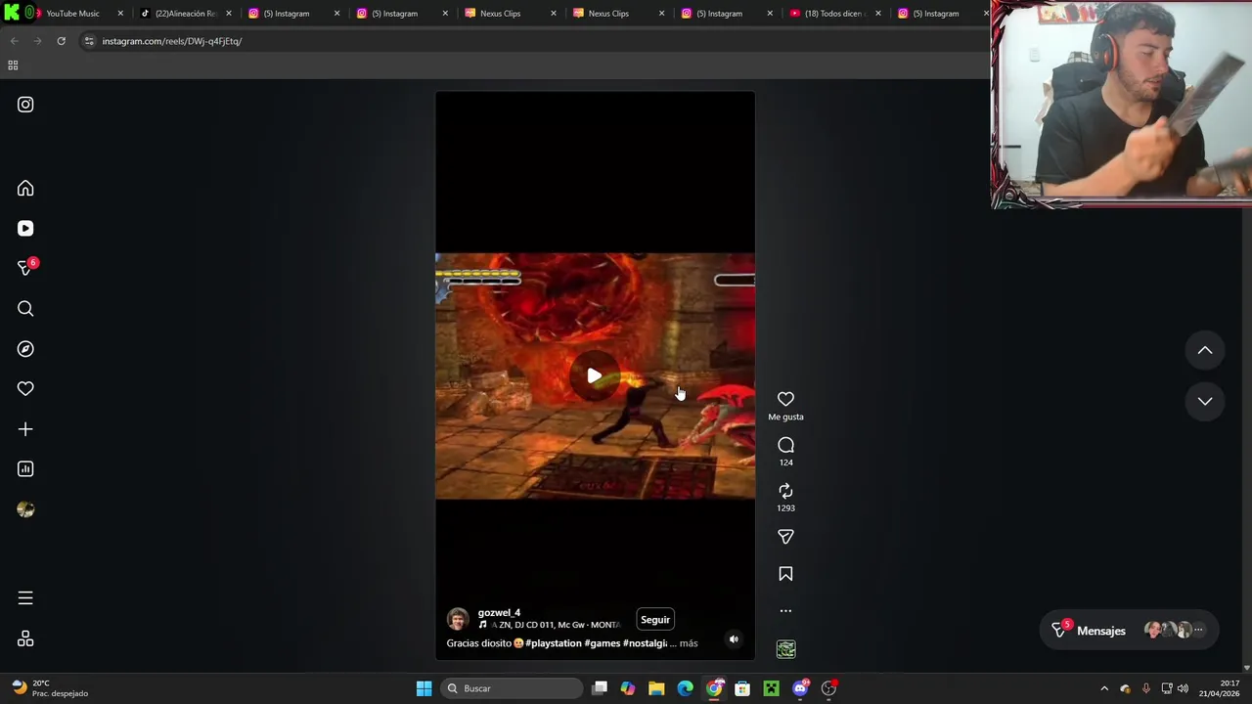Image resolution: width=1252 pixels, height=704 pixels.
Task: Toggle the reel's sound mute button
Action: coord(734,639)
